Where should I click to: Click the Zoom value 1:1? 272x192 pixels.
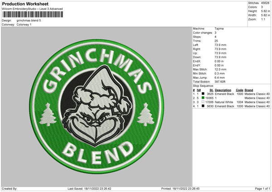coord(263,19)
